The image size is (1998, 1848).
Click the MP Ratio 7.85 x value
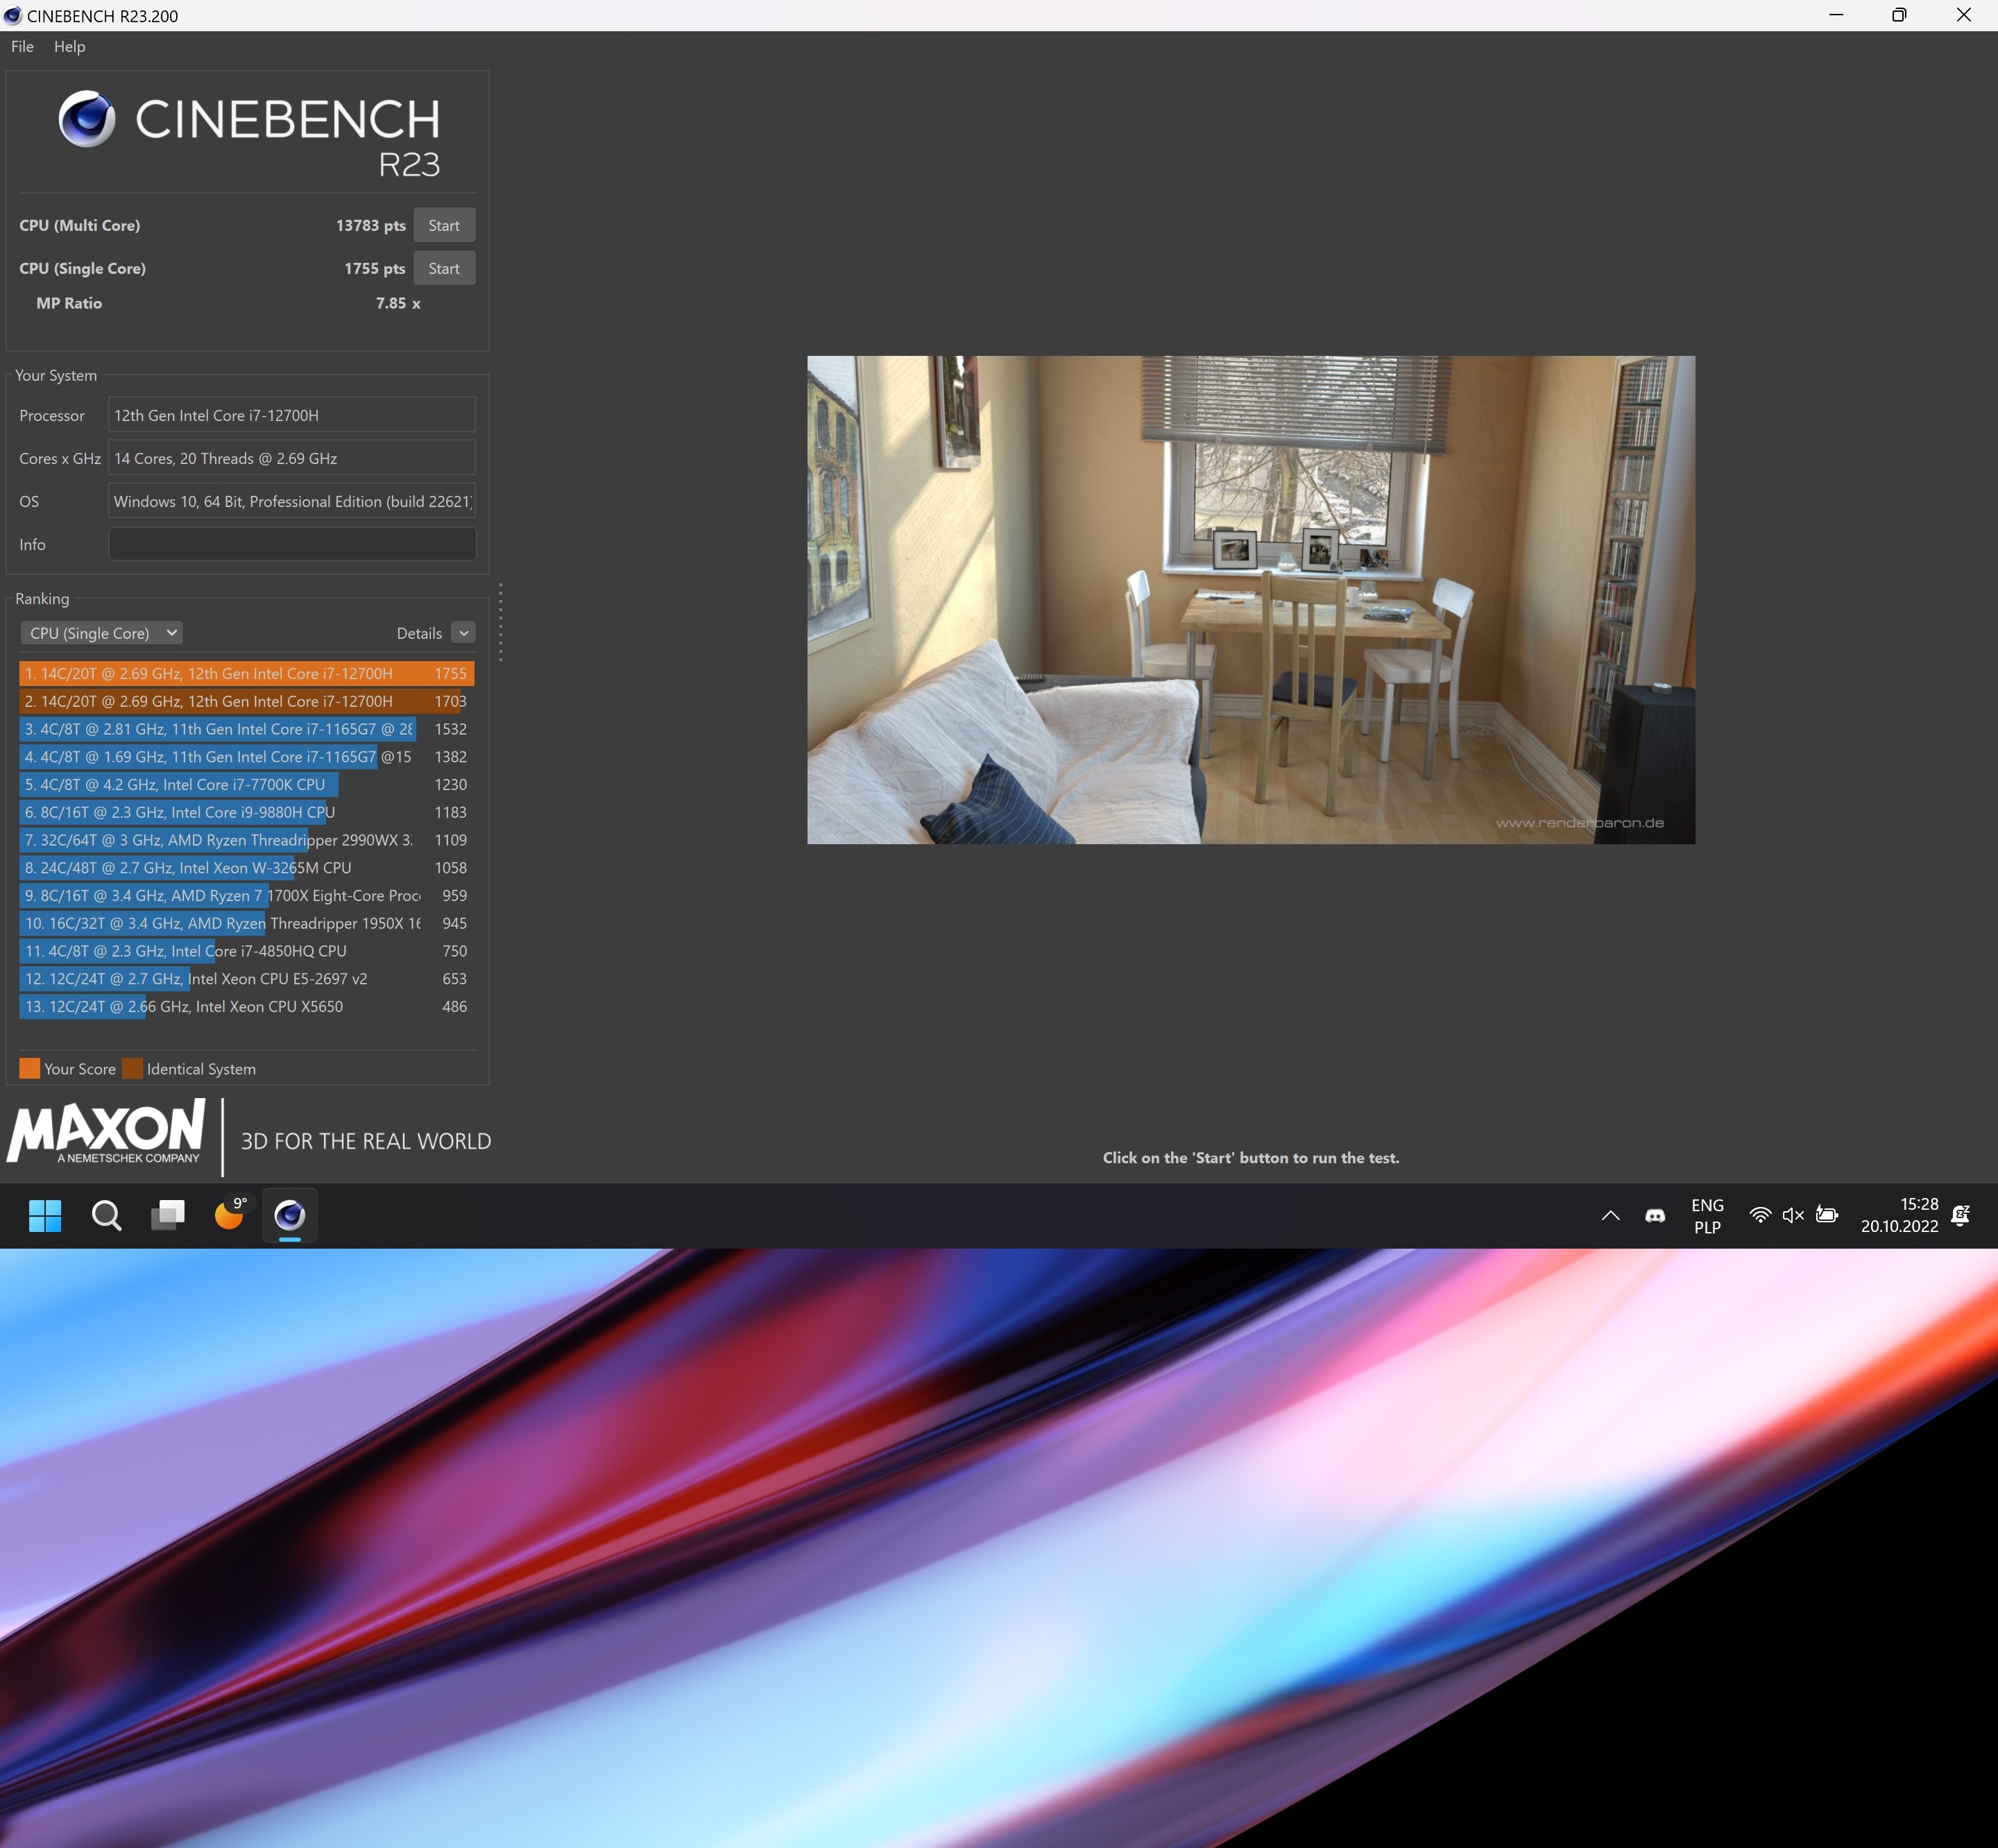[x=398, y=303]
